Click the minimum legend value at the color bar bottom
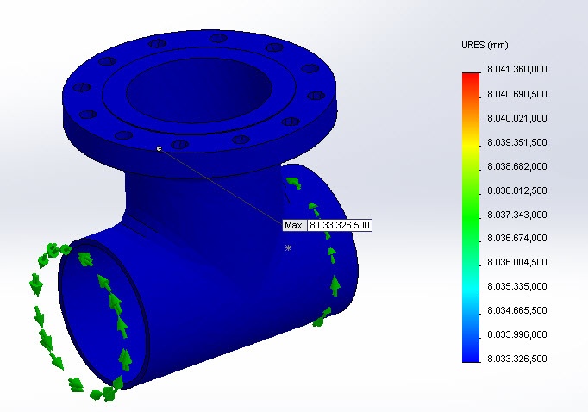Image resolution: width=588 pixels, height=412 pixels. coord(517,359)
